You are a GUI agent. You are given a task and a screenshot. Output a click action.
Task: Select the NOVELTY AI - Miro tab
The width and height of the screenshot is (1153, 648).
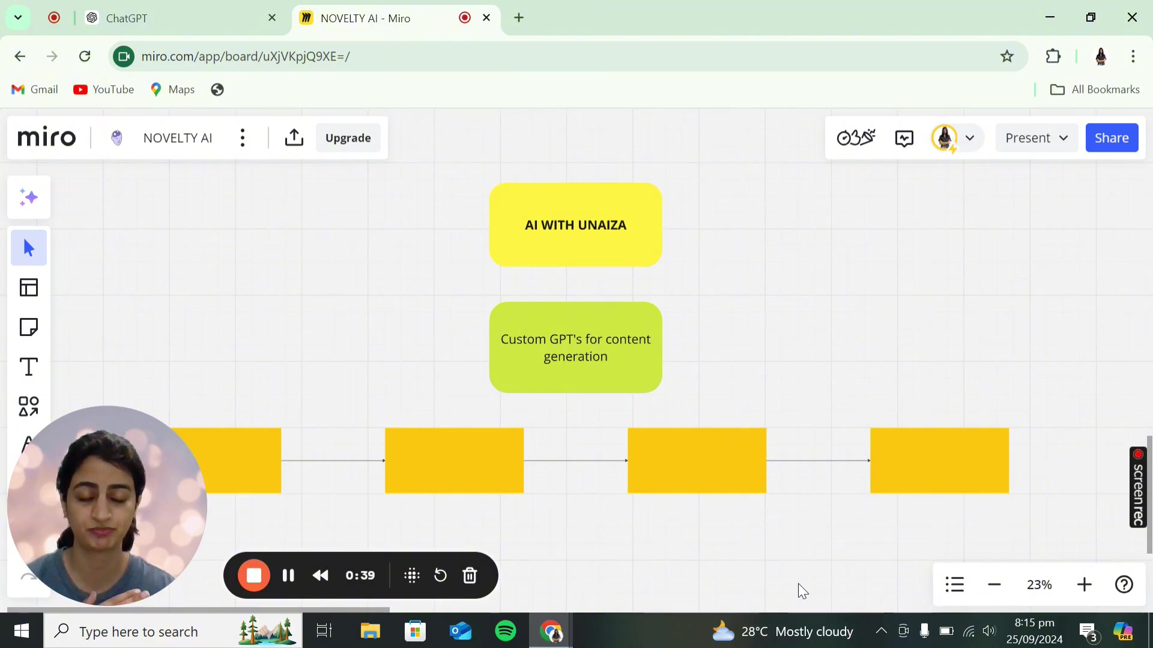(x=384, y=18)
